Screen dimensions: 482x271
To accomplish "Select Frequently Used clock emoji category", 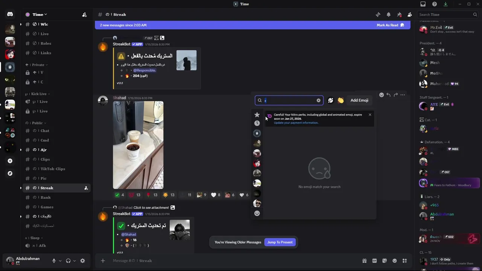I will [257, 123].
